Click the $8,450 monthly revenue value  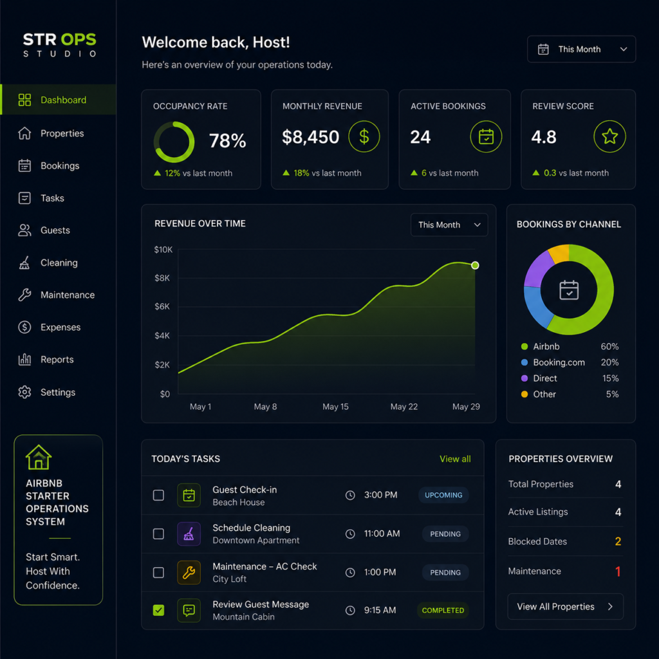click(310, 137)
